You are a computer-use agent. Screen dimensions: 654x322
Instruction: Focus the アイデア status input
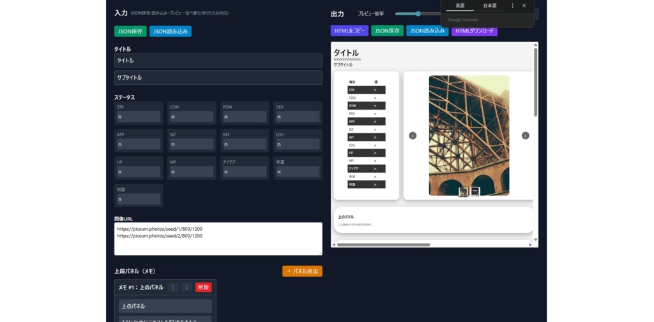point(245,172)
